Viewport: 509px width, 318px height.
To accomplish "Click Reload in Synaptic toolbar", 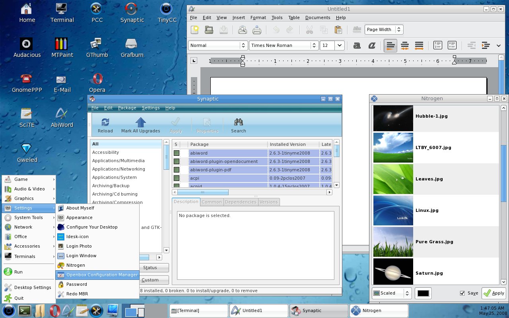I will 105,125.
